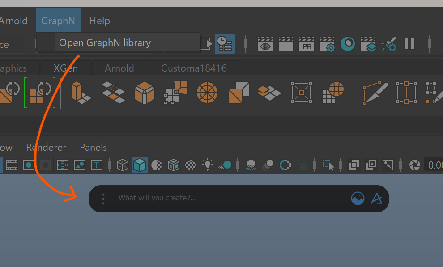Select the Insert Edge Loop shelf icon
The width and height of the screenshot is (443, 267).
pyautogui.click(x=406, y=93)
